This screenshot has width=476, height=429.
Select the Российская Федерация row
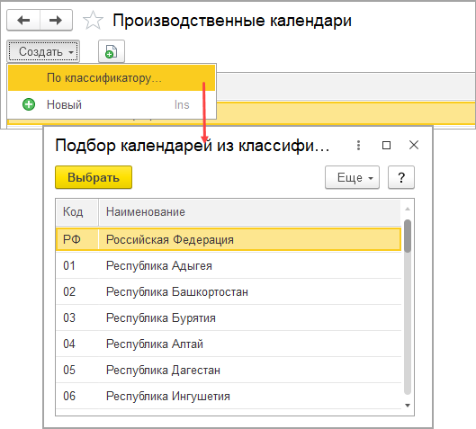point(229,239)
